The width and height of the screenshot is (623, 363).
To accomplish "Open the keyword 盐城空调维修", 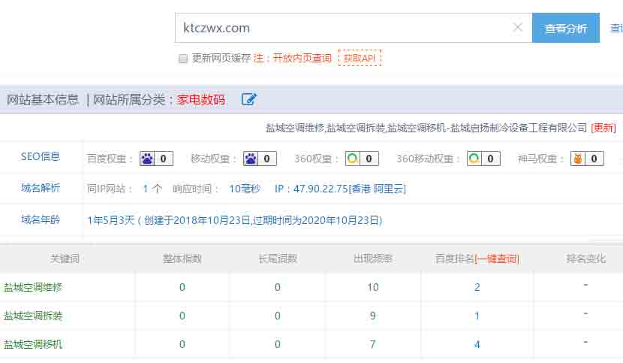I will 33,287.
